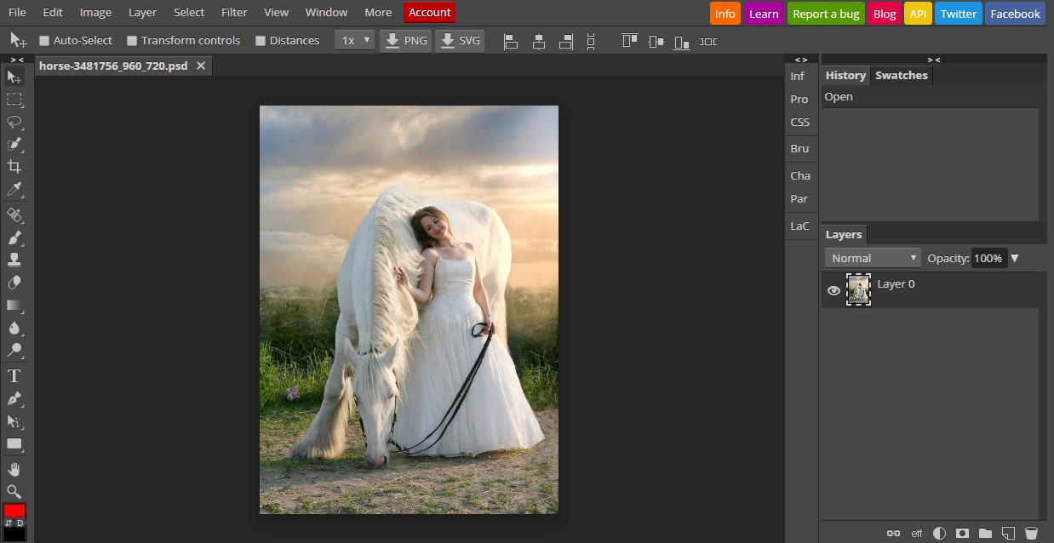1054x543 pixels.
Task: Add a new adjustment layer
Action: (940, 534)
